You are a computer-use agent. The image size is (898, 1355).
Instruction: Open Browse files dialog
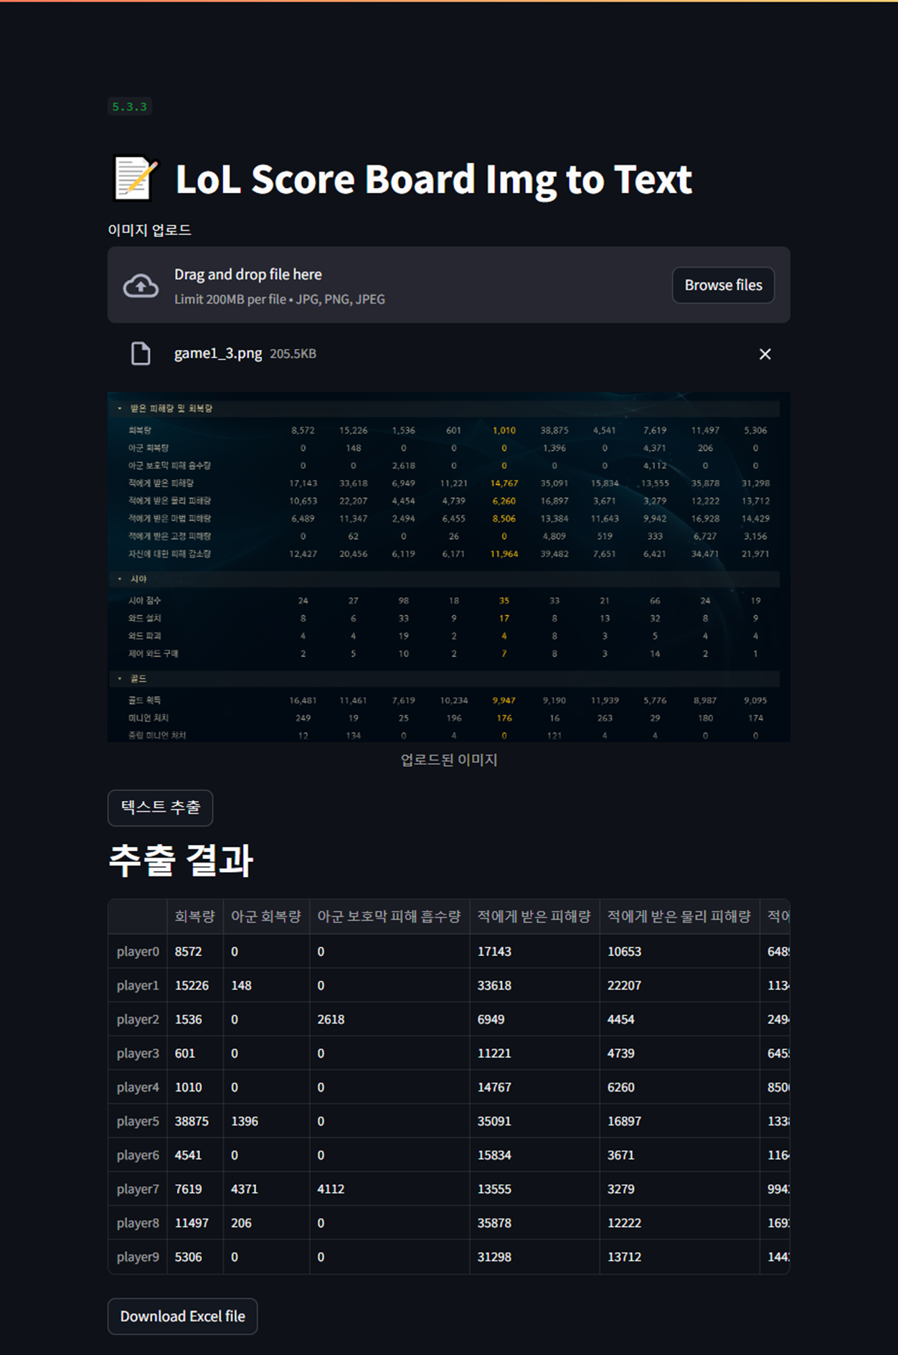(723, 285)
